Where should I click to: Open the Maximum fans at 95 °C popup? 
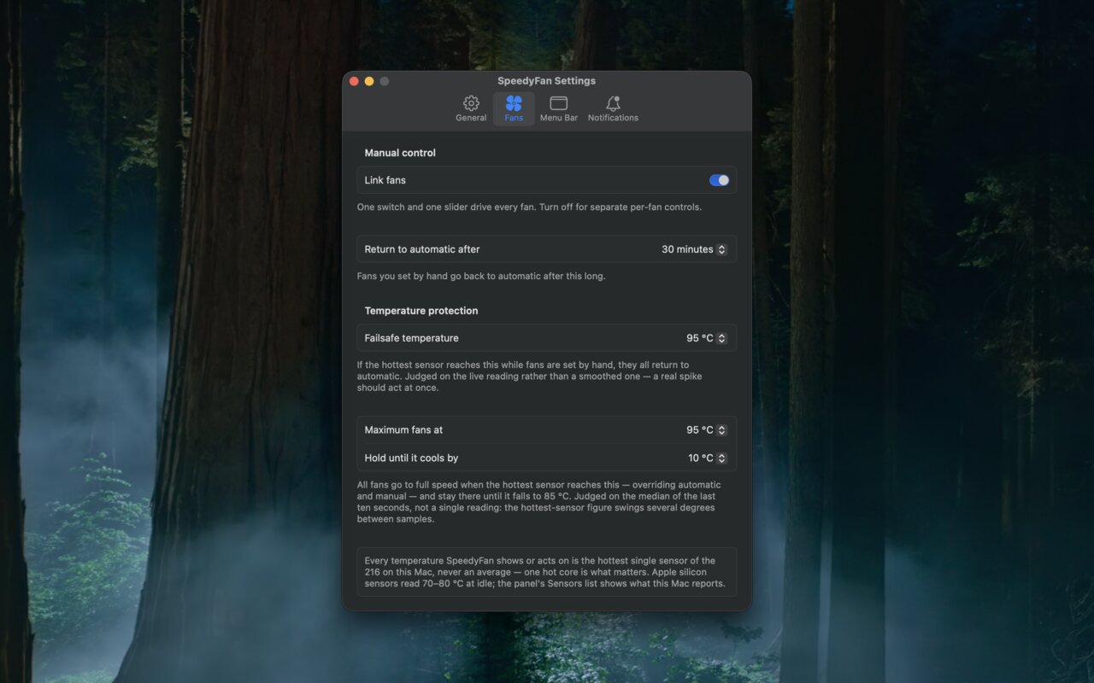point(706,430)
